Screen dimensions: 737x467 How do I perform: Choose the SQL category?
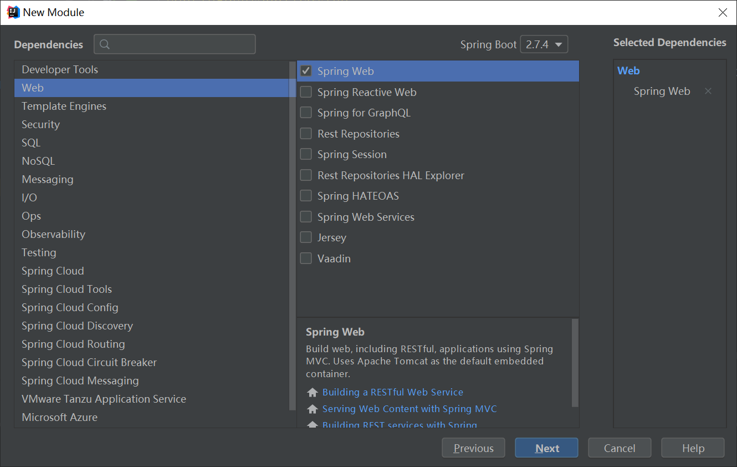click(x=152, y=143)
